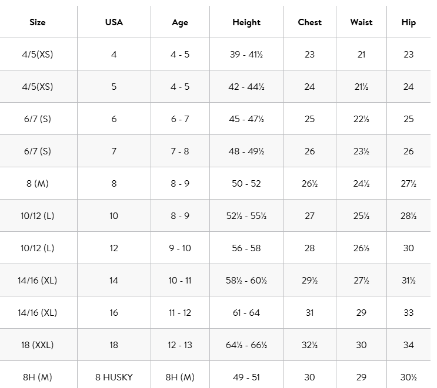437x388 pixels.
Task: Click the 56 - 58 height cell
Action: click(246, 248)
